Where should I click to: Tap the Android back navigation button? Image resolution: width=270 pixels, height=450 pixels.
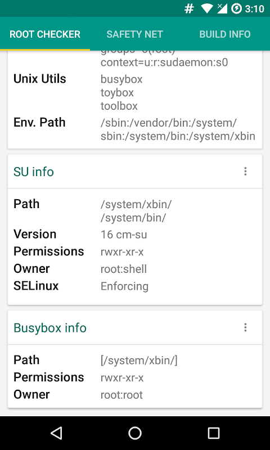coord(56,433)
